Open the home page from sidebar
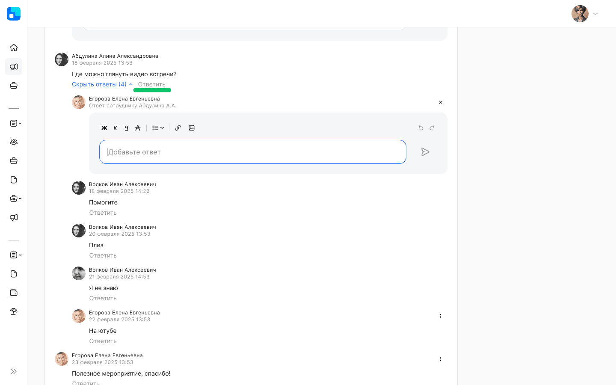This screenshot has width=616, height=385. click(x=14, y=47)
